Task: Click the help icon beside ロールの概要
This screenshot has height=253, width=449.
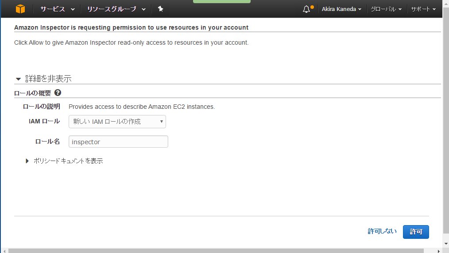Action: tap(58, 93)
